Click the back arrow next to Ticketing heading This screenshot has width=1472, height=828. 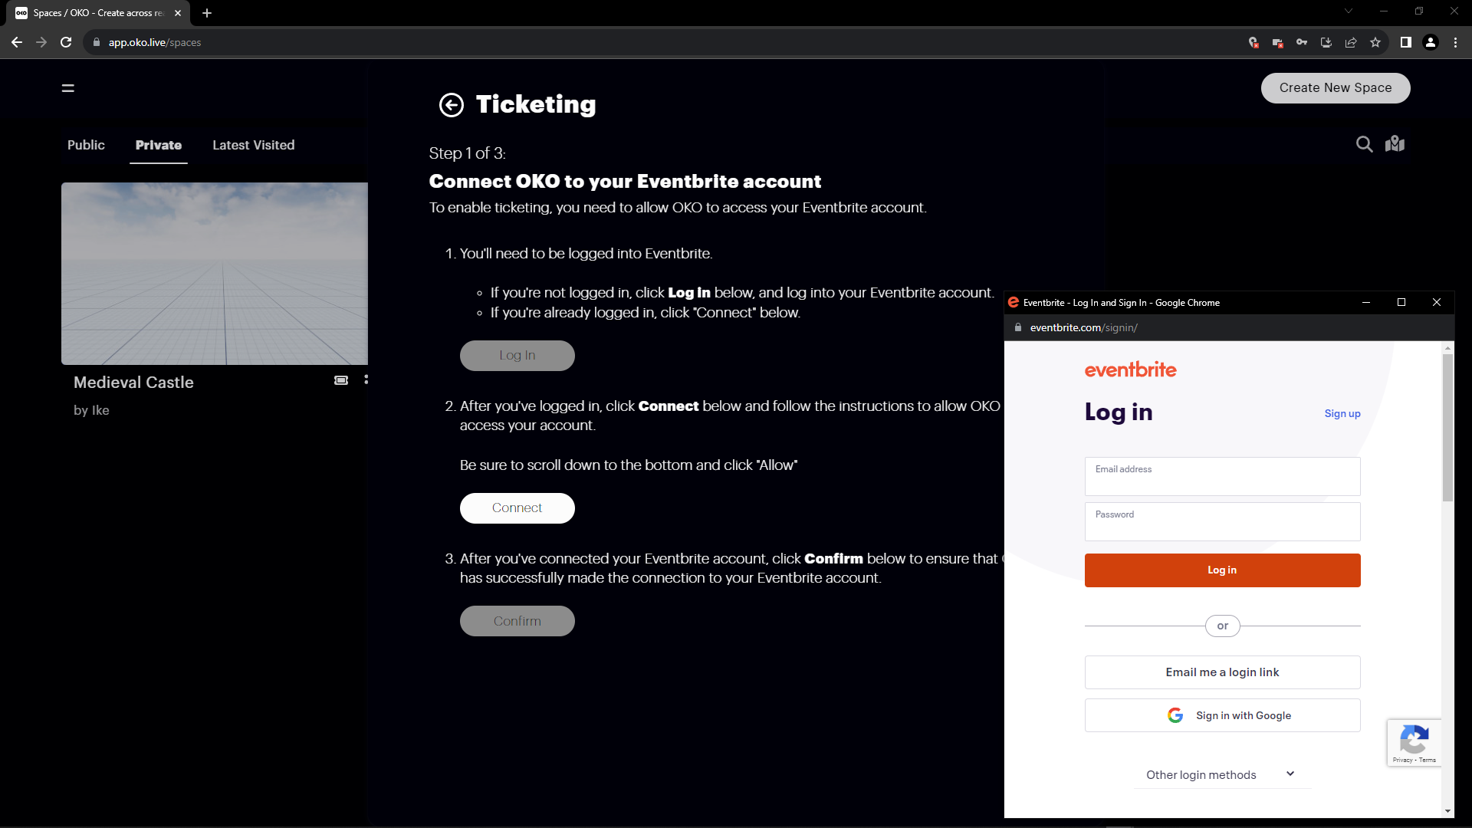click(x=451, y=104)
